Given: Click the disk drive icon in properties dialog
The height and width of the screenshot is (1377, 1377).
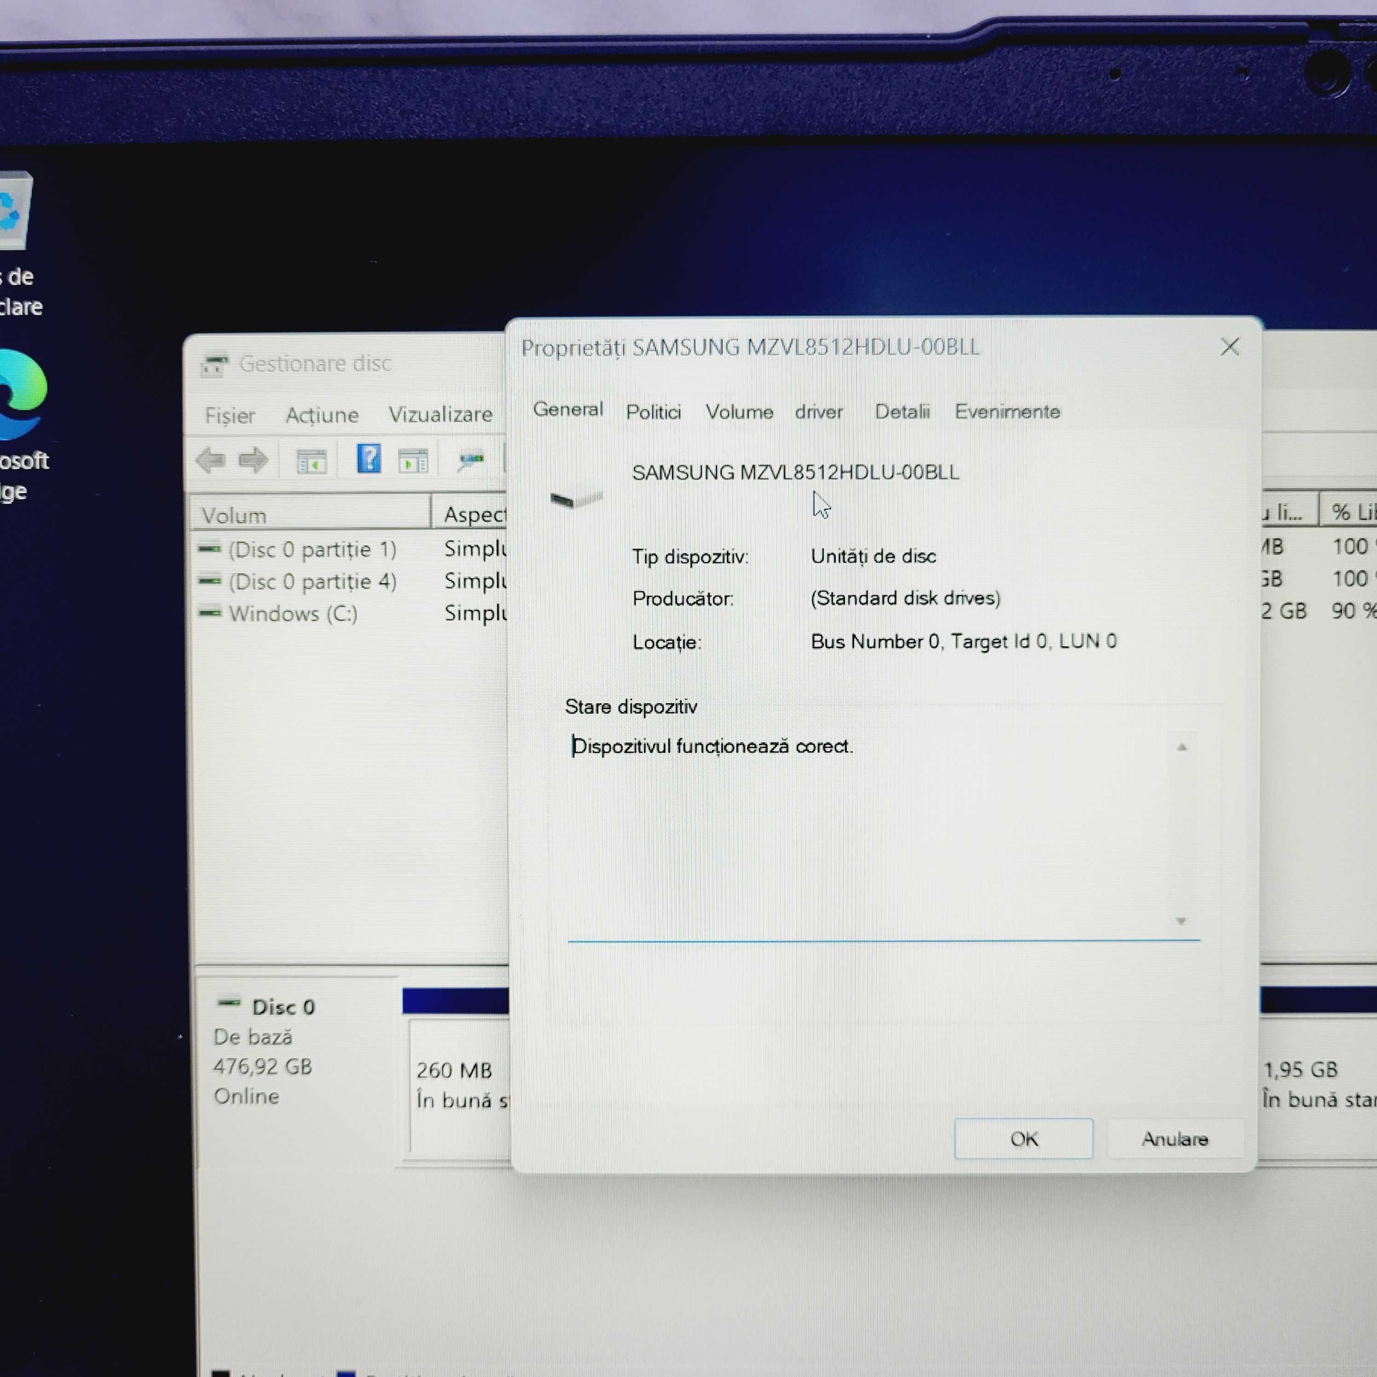Looking at the screenshot, I should pos(576,499).
